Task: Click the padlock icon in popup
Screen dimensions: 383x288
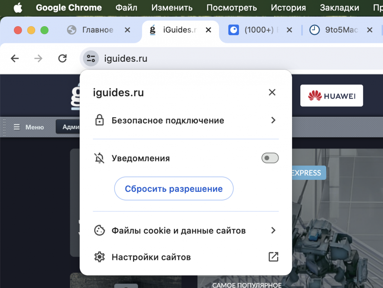Action: (x=99, y=120)
